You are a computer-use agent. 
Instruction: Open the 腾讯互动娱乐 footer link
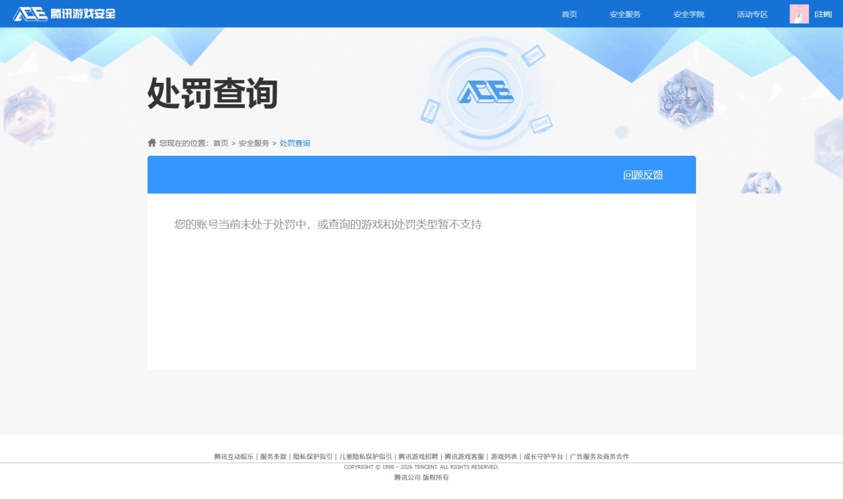(x=233, y=457)
